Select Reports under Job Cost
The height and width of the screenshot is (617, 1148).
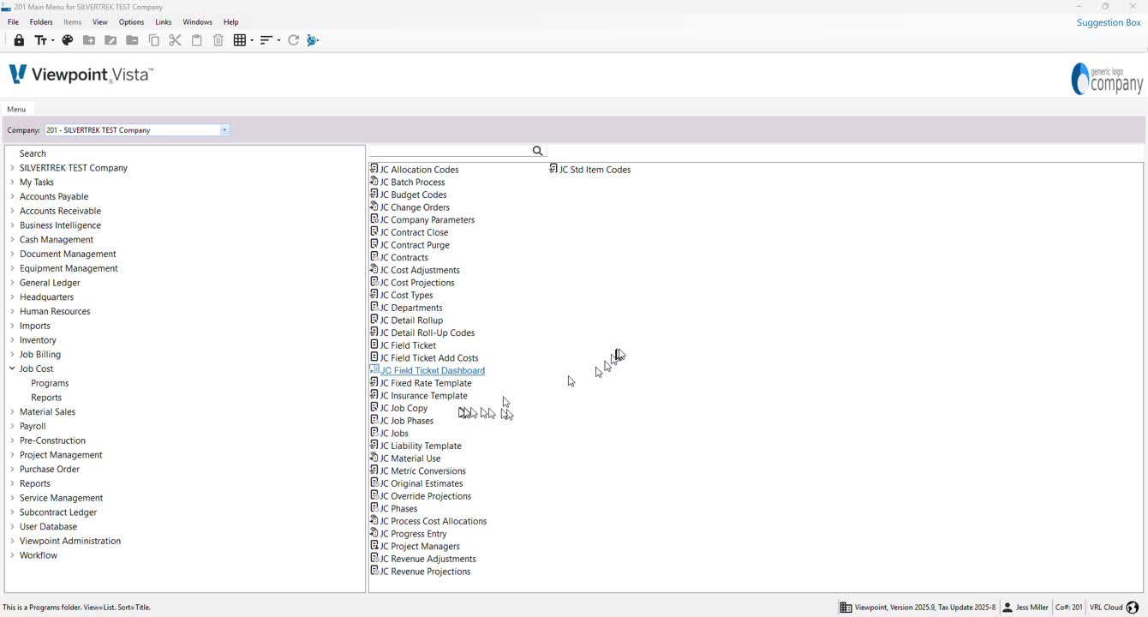(x=46, y=398)
